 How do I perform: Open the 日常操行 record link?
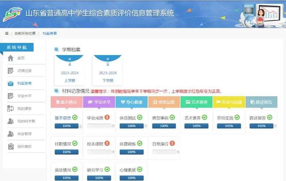(x=160, y=144)
